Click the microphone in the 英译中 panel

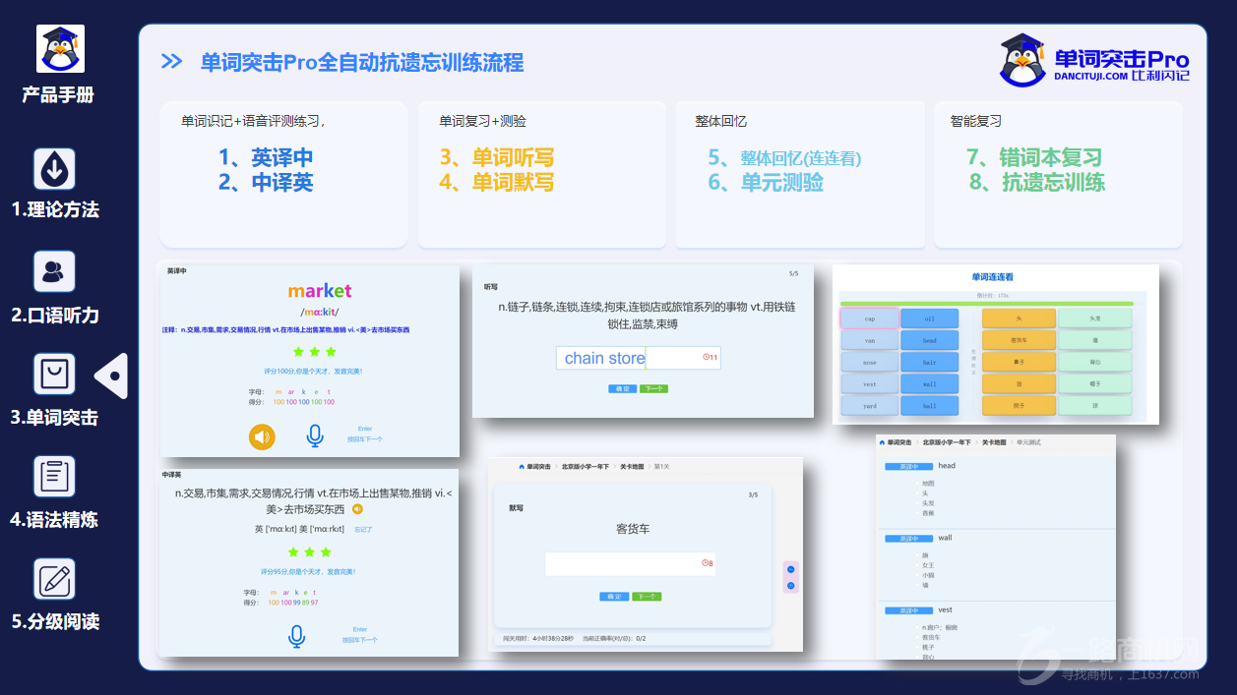coord(314,435)
